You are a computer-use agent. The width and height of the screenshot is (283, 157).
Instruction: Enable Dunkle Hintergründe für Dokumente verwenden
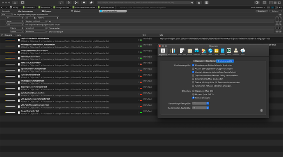(x=193, y=82)
